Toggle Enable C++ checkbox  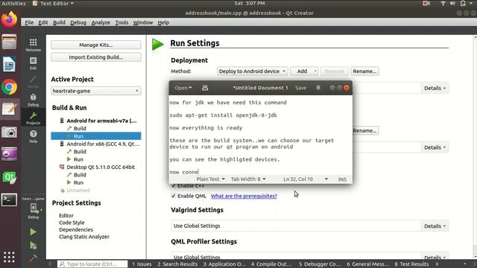click(x=174, y=185)
